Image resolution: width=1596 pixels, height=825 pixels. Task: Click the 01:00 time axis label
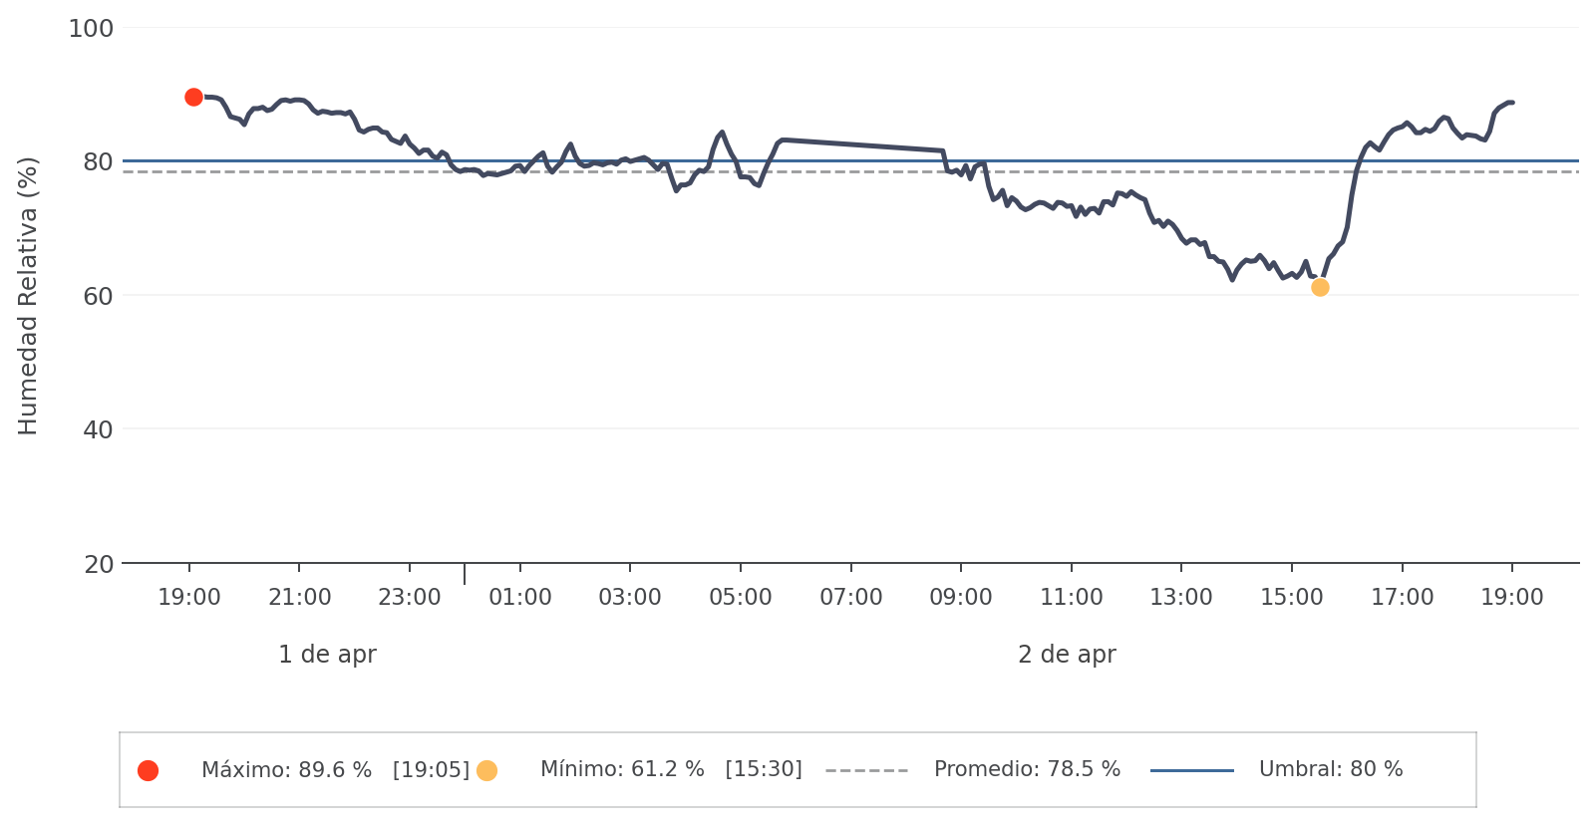pos(519,598)
